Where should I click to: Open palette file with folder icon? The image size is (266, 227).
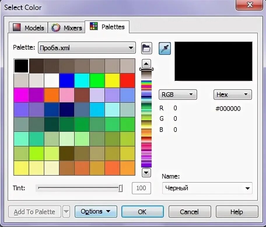click(147, 48)
